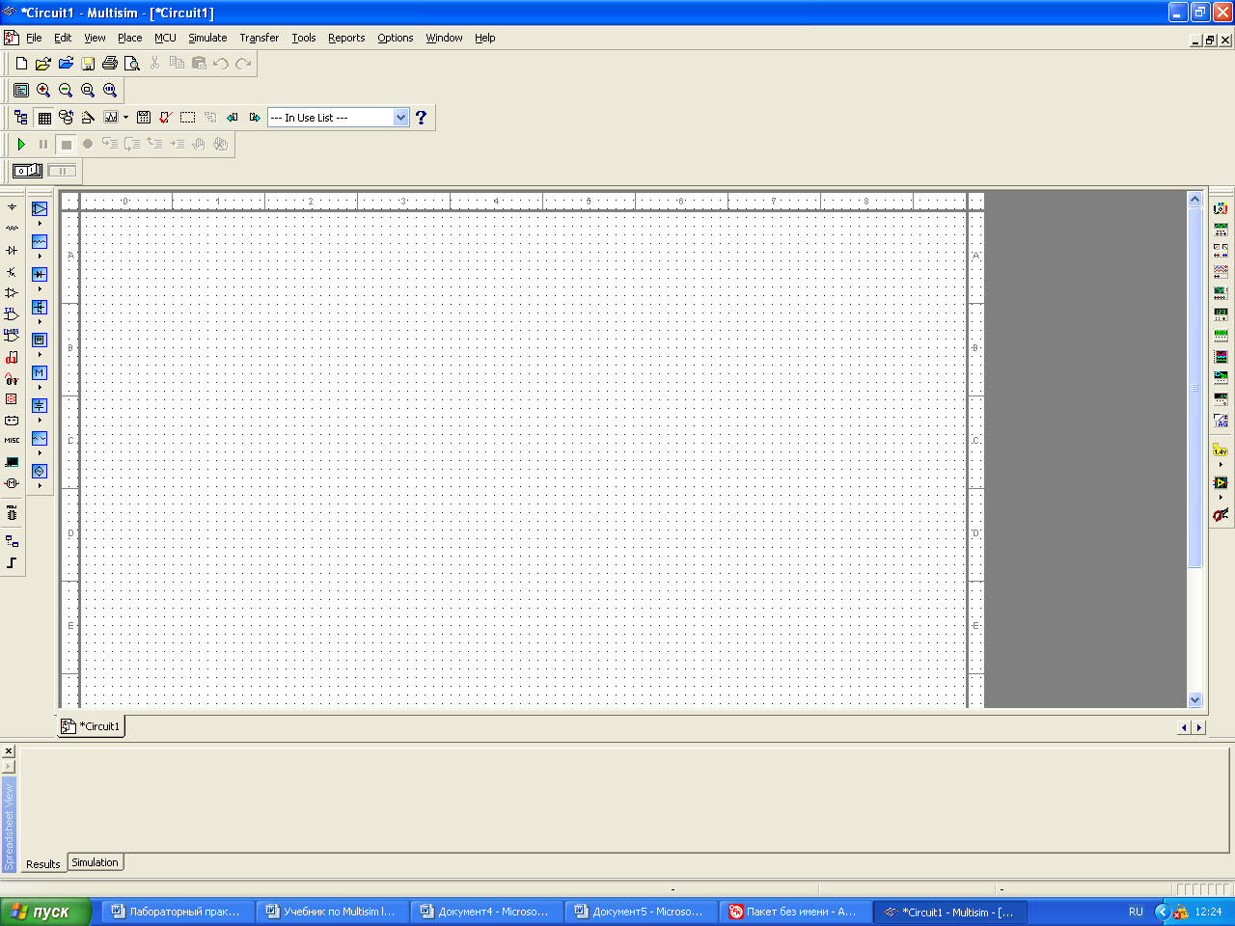The image size is (1235, 926).
Task: Capture screen area dashed rectangle icon
Action: pos(188,118)
